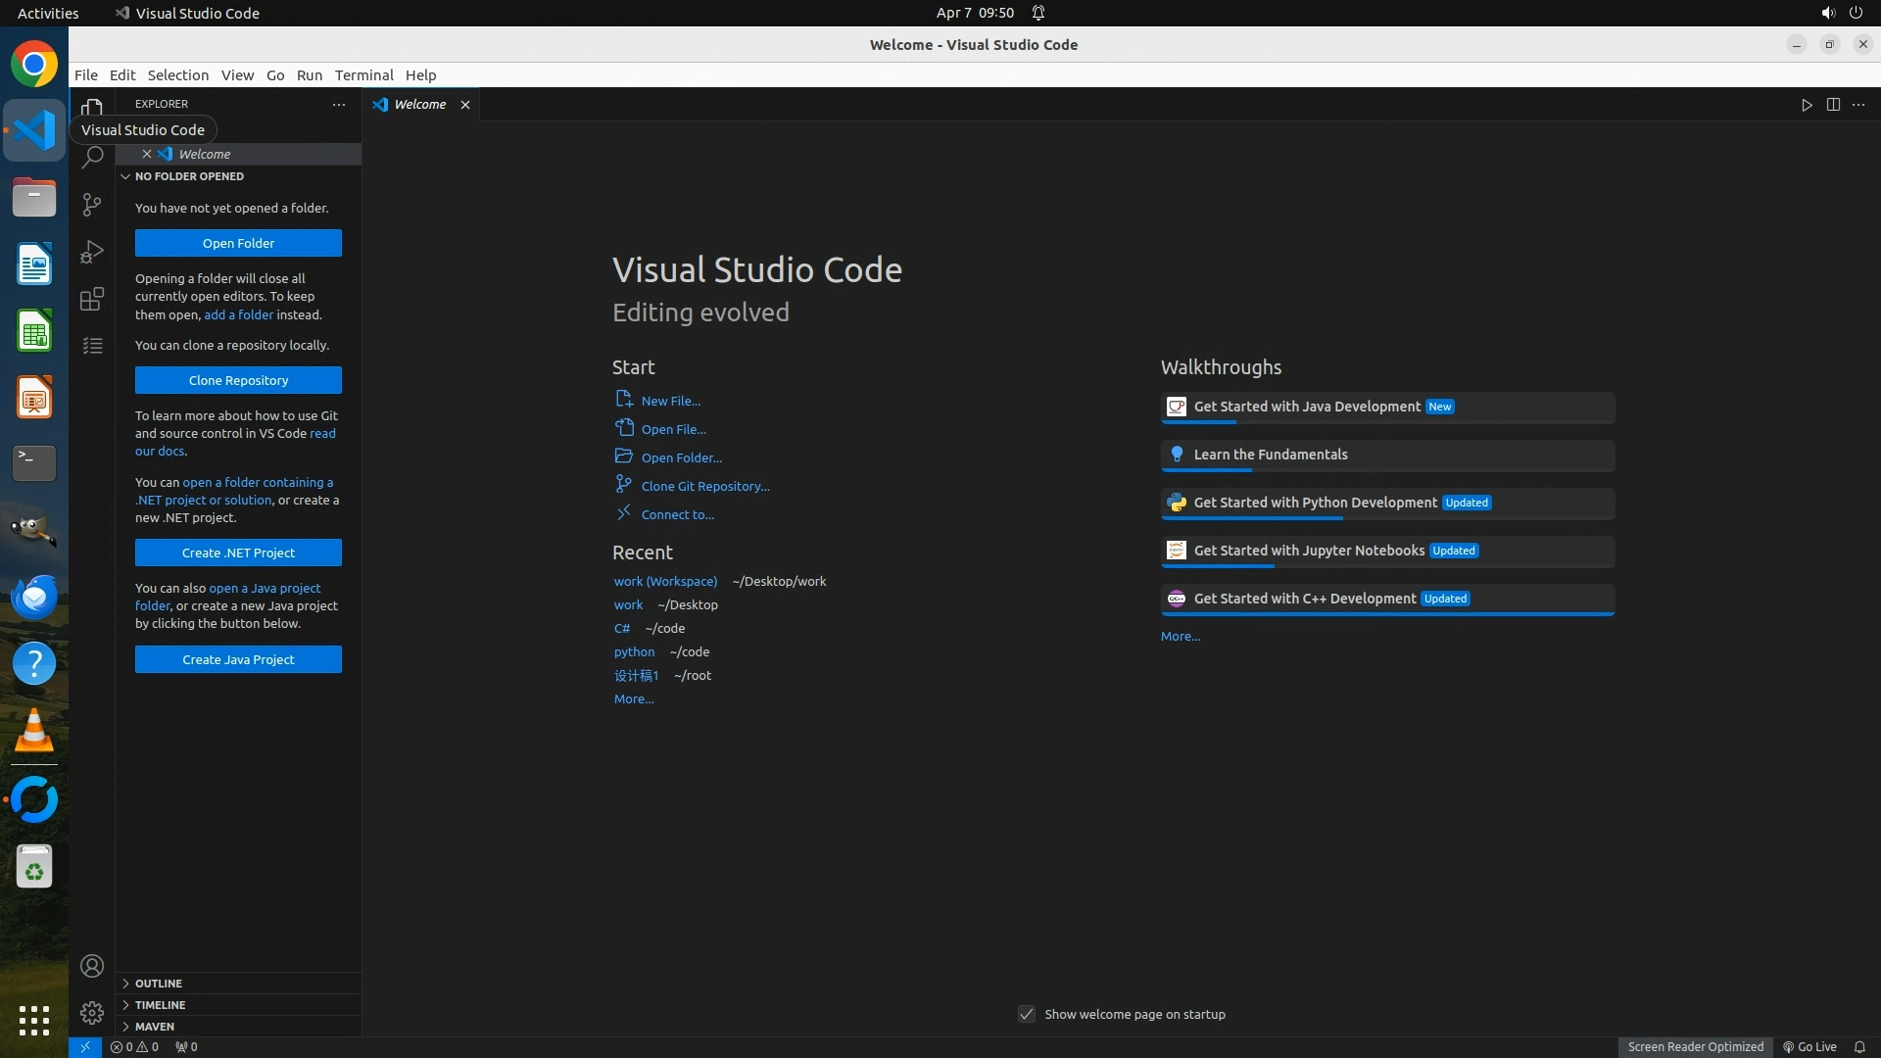This screenshot has height=1058, width=1881.
Task: Toggle Screen Reader Optimized status item
Action: 1695,1046
